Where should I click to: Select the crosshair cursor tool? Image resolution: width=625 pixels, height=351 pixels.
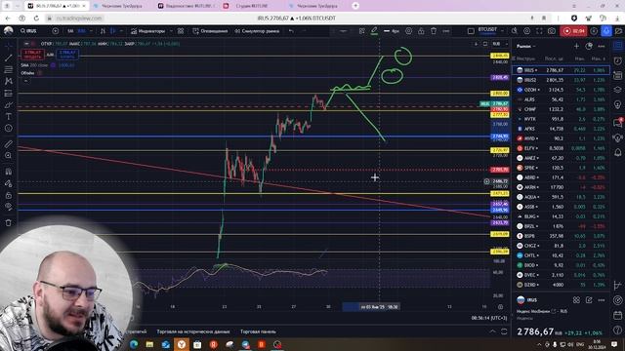tap(9, 47)
